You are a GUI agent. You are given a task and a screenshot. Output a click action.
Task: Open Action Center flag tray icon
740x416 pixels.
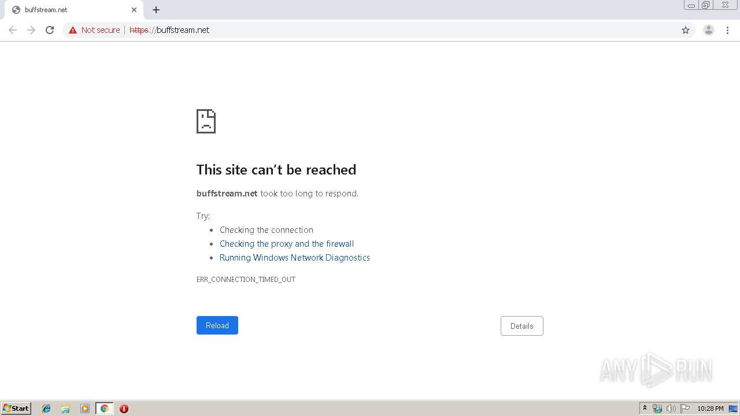[x=685, y=408]
